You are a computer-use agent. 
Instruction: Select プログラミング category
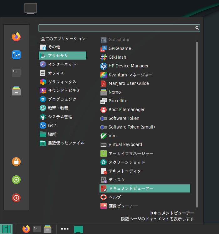63,99
